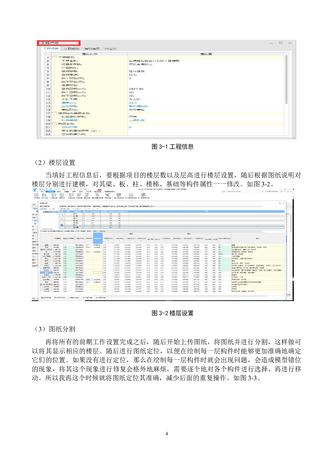This screenshot has width=333, height=471.
Task: Uncheck the first-floor checkbox in row 1
Action: [x=62, y=225]
